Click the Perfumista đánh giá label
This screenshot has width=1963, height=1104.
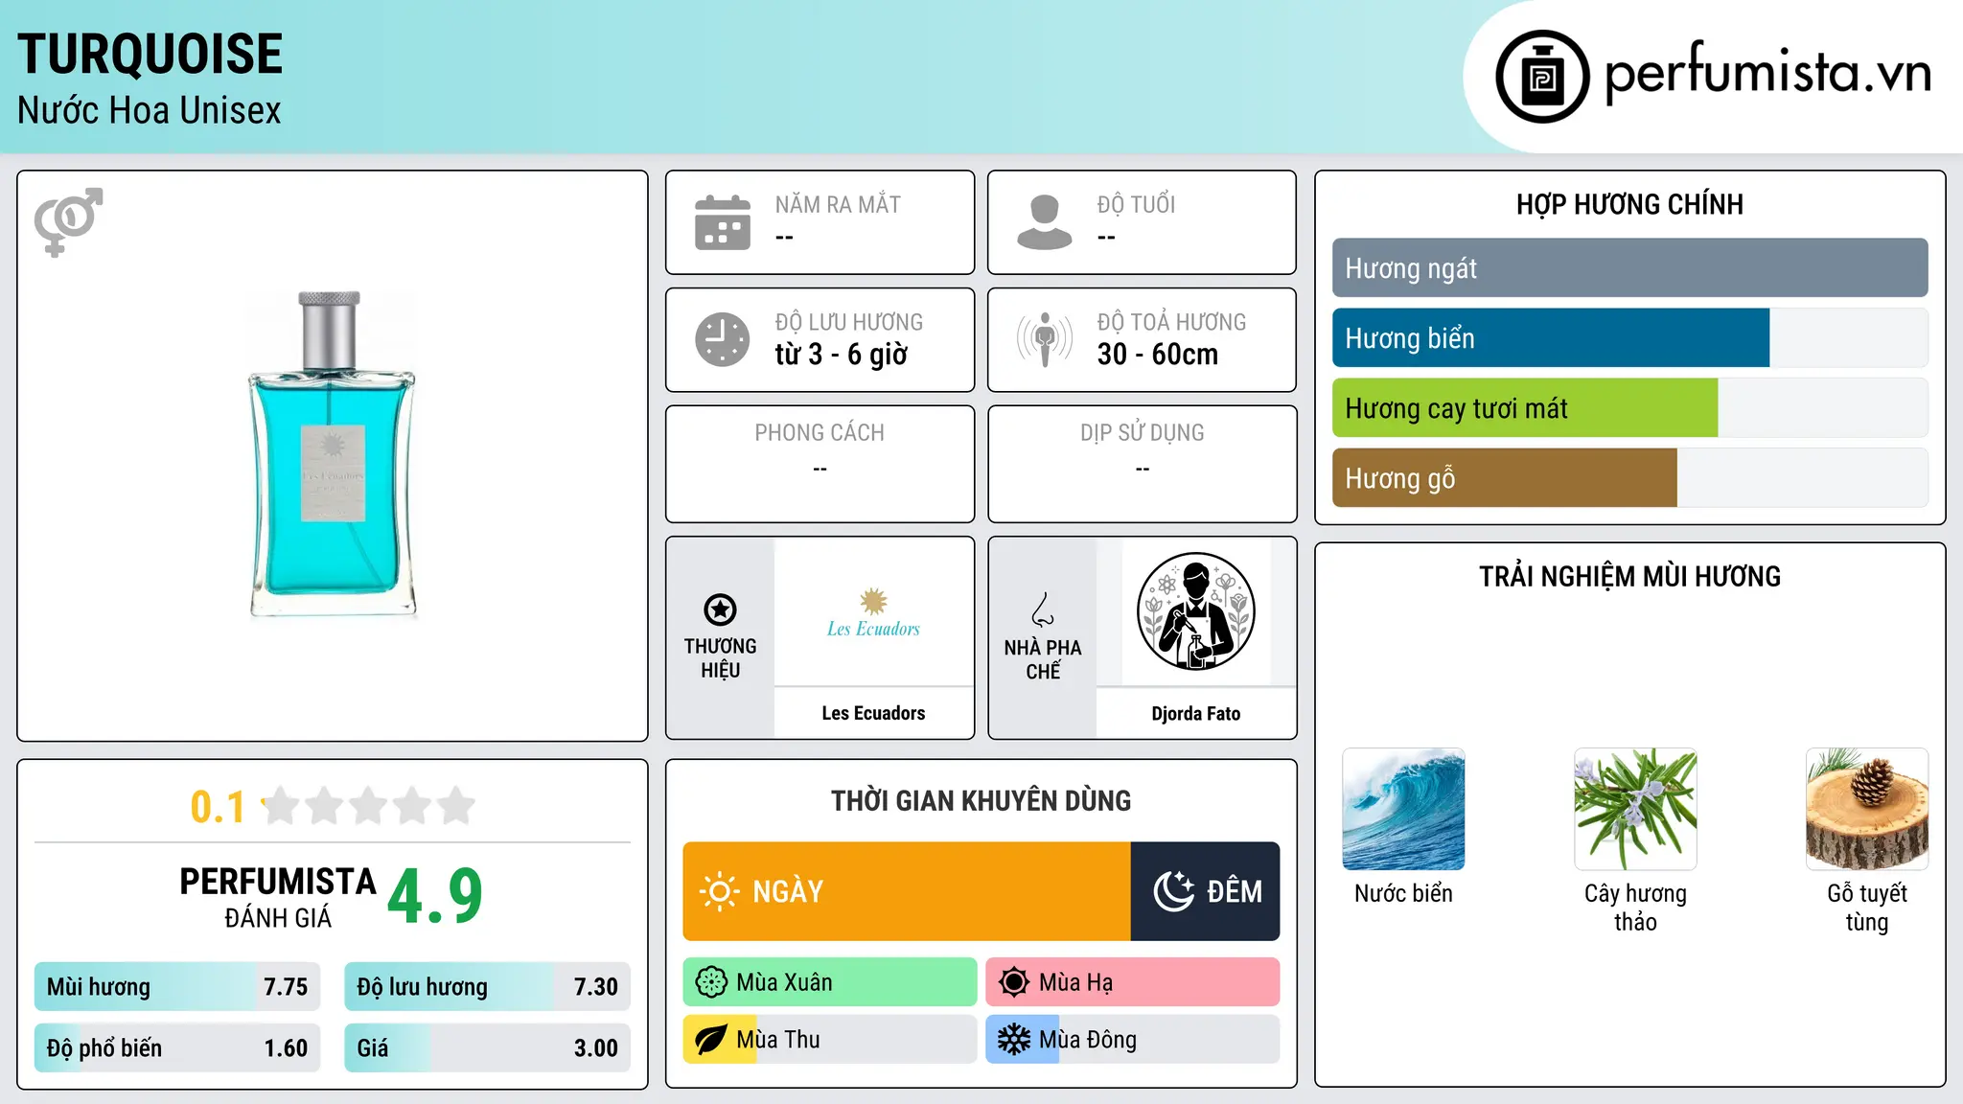coord(278,898)
